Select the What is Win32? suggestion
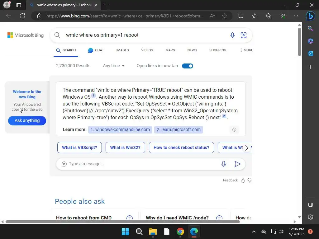Screen dimensions: 319x239 125,148
